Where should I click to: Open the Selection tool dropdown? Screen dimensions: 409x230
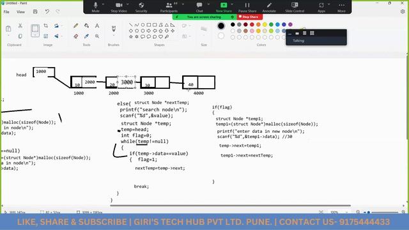tap(35, 34)
